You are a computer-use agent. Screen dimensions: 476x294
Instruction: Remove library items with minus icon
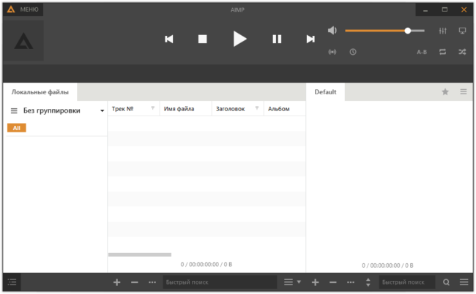click(135, 282)
